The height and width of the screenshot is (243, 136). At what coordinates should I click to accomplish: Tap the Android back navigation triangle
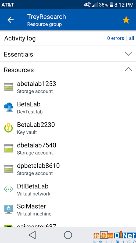coord(32,235)
